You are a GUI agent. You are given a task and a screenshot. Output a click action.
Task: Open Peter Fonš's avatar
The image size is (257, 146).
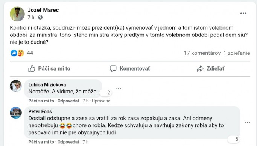[x=16, y=113]
